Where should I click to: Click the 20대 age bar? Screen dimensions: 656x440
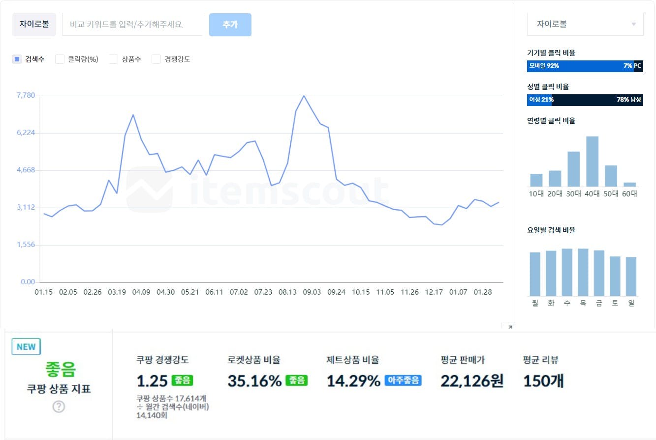coord(555,179)
